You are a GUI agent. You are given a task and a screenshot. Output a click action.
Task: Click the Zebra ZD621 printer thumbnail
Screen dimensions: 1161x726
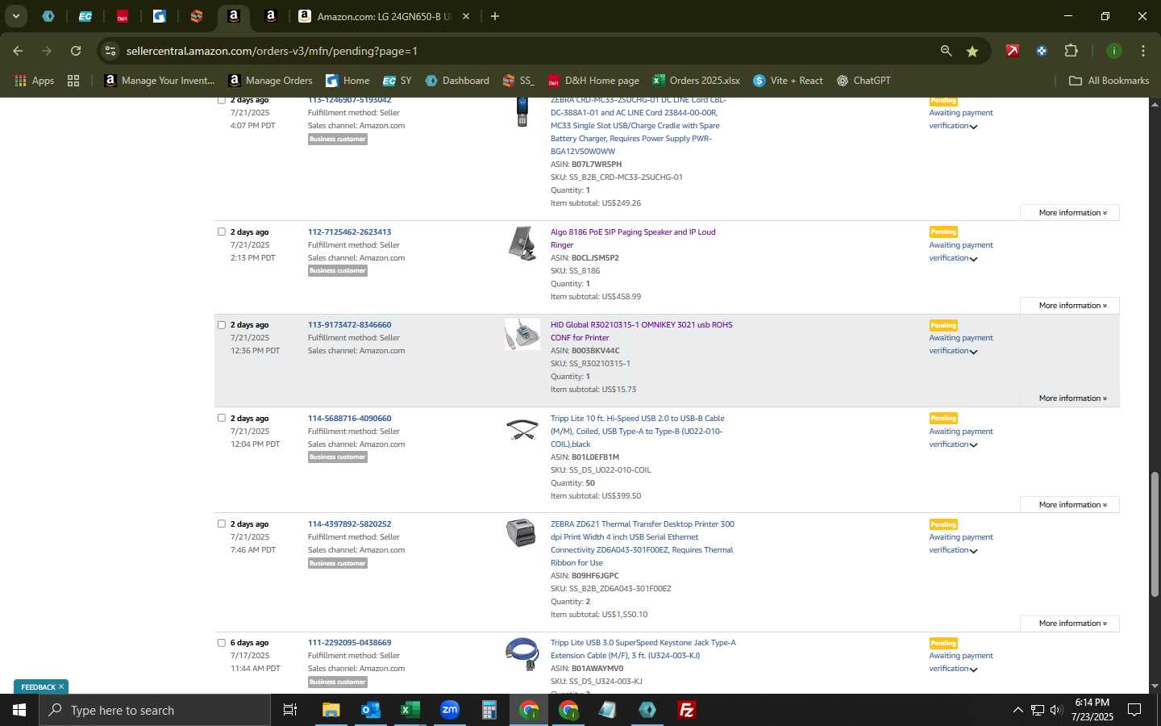pyautogui.click(x=521, y=533)
